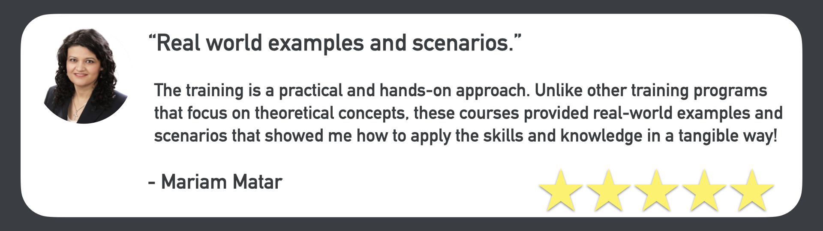This screenshot has width=823, height=231.
Task: Click the reviewer name "- Mariam Matar"
Action: [215, 182]
